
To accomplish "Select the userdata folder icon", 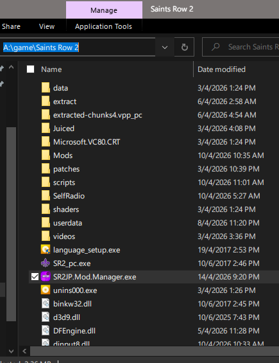I will pos(46,223).
